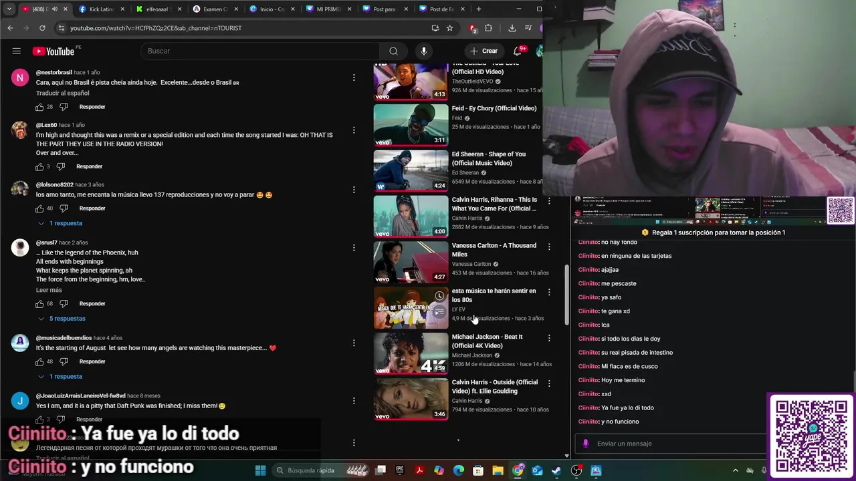Bookmark this page with the star icon
Viewport: 856px width, 481px height.
450,28
